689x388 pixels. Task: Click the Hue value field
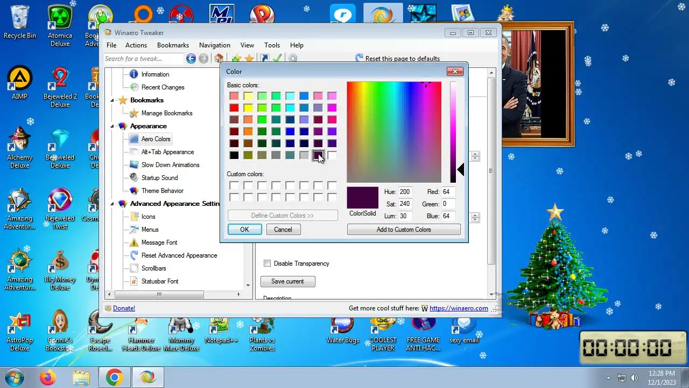click(x=405, y=192)
